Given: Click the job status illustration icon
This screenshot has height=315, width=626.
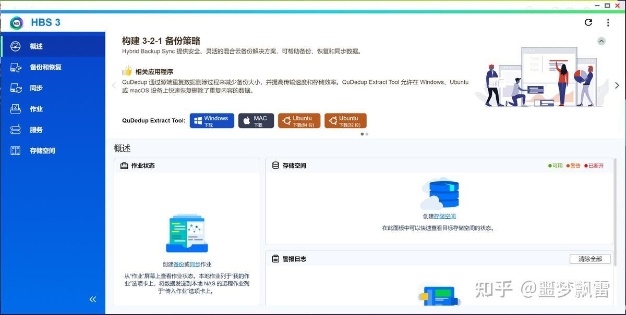Looking at the screenshot, I should coord(187,233).
